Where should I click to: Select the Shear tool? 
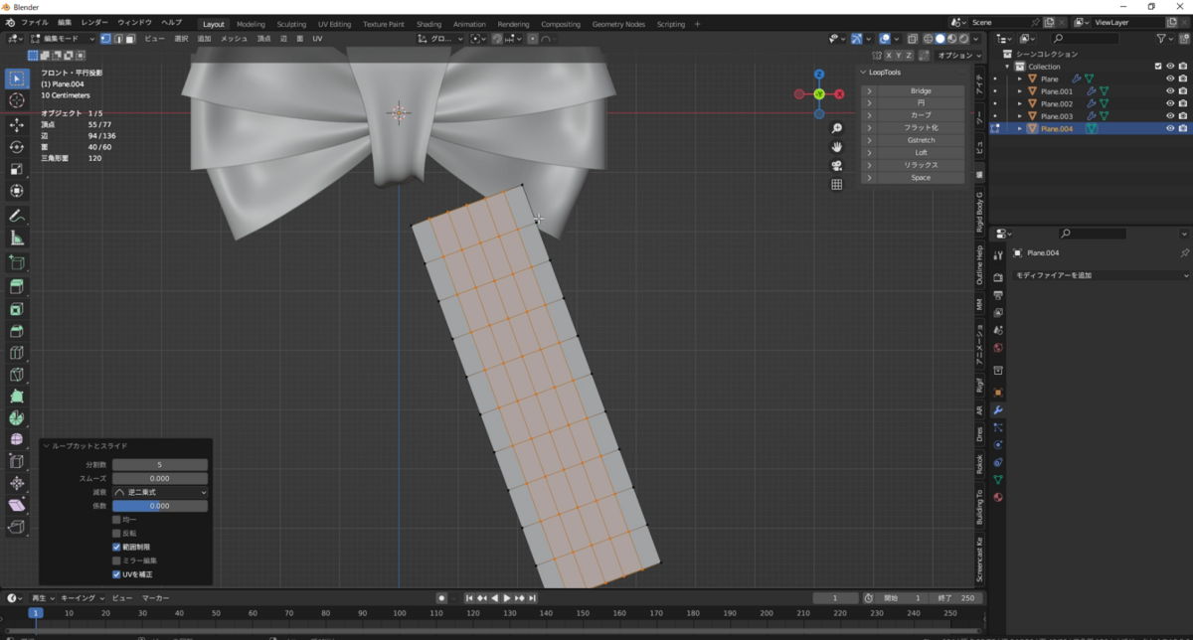click(x=17, y=506)
